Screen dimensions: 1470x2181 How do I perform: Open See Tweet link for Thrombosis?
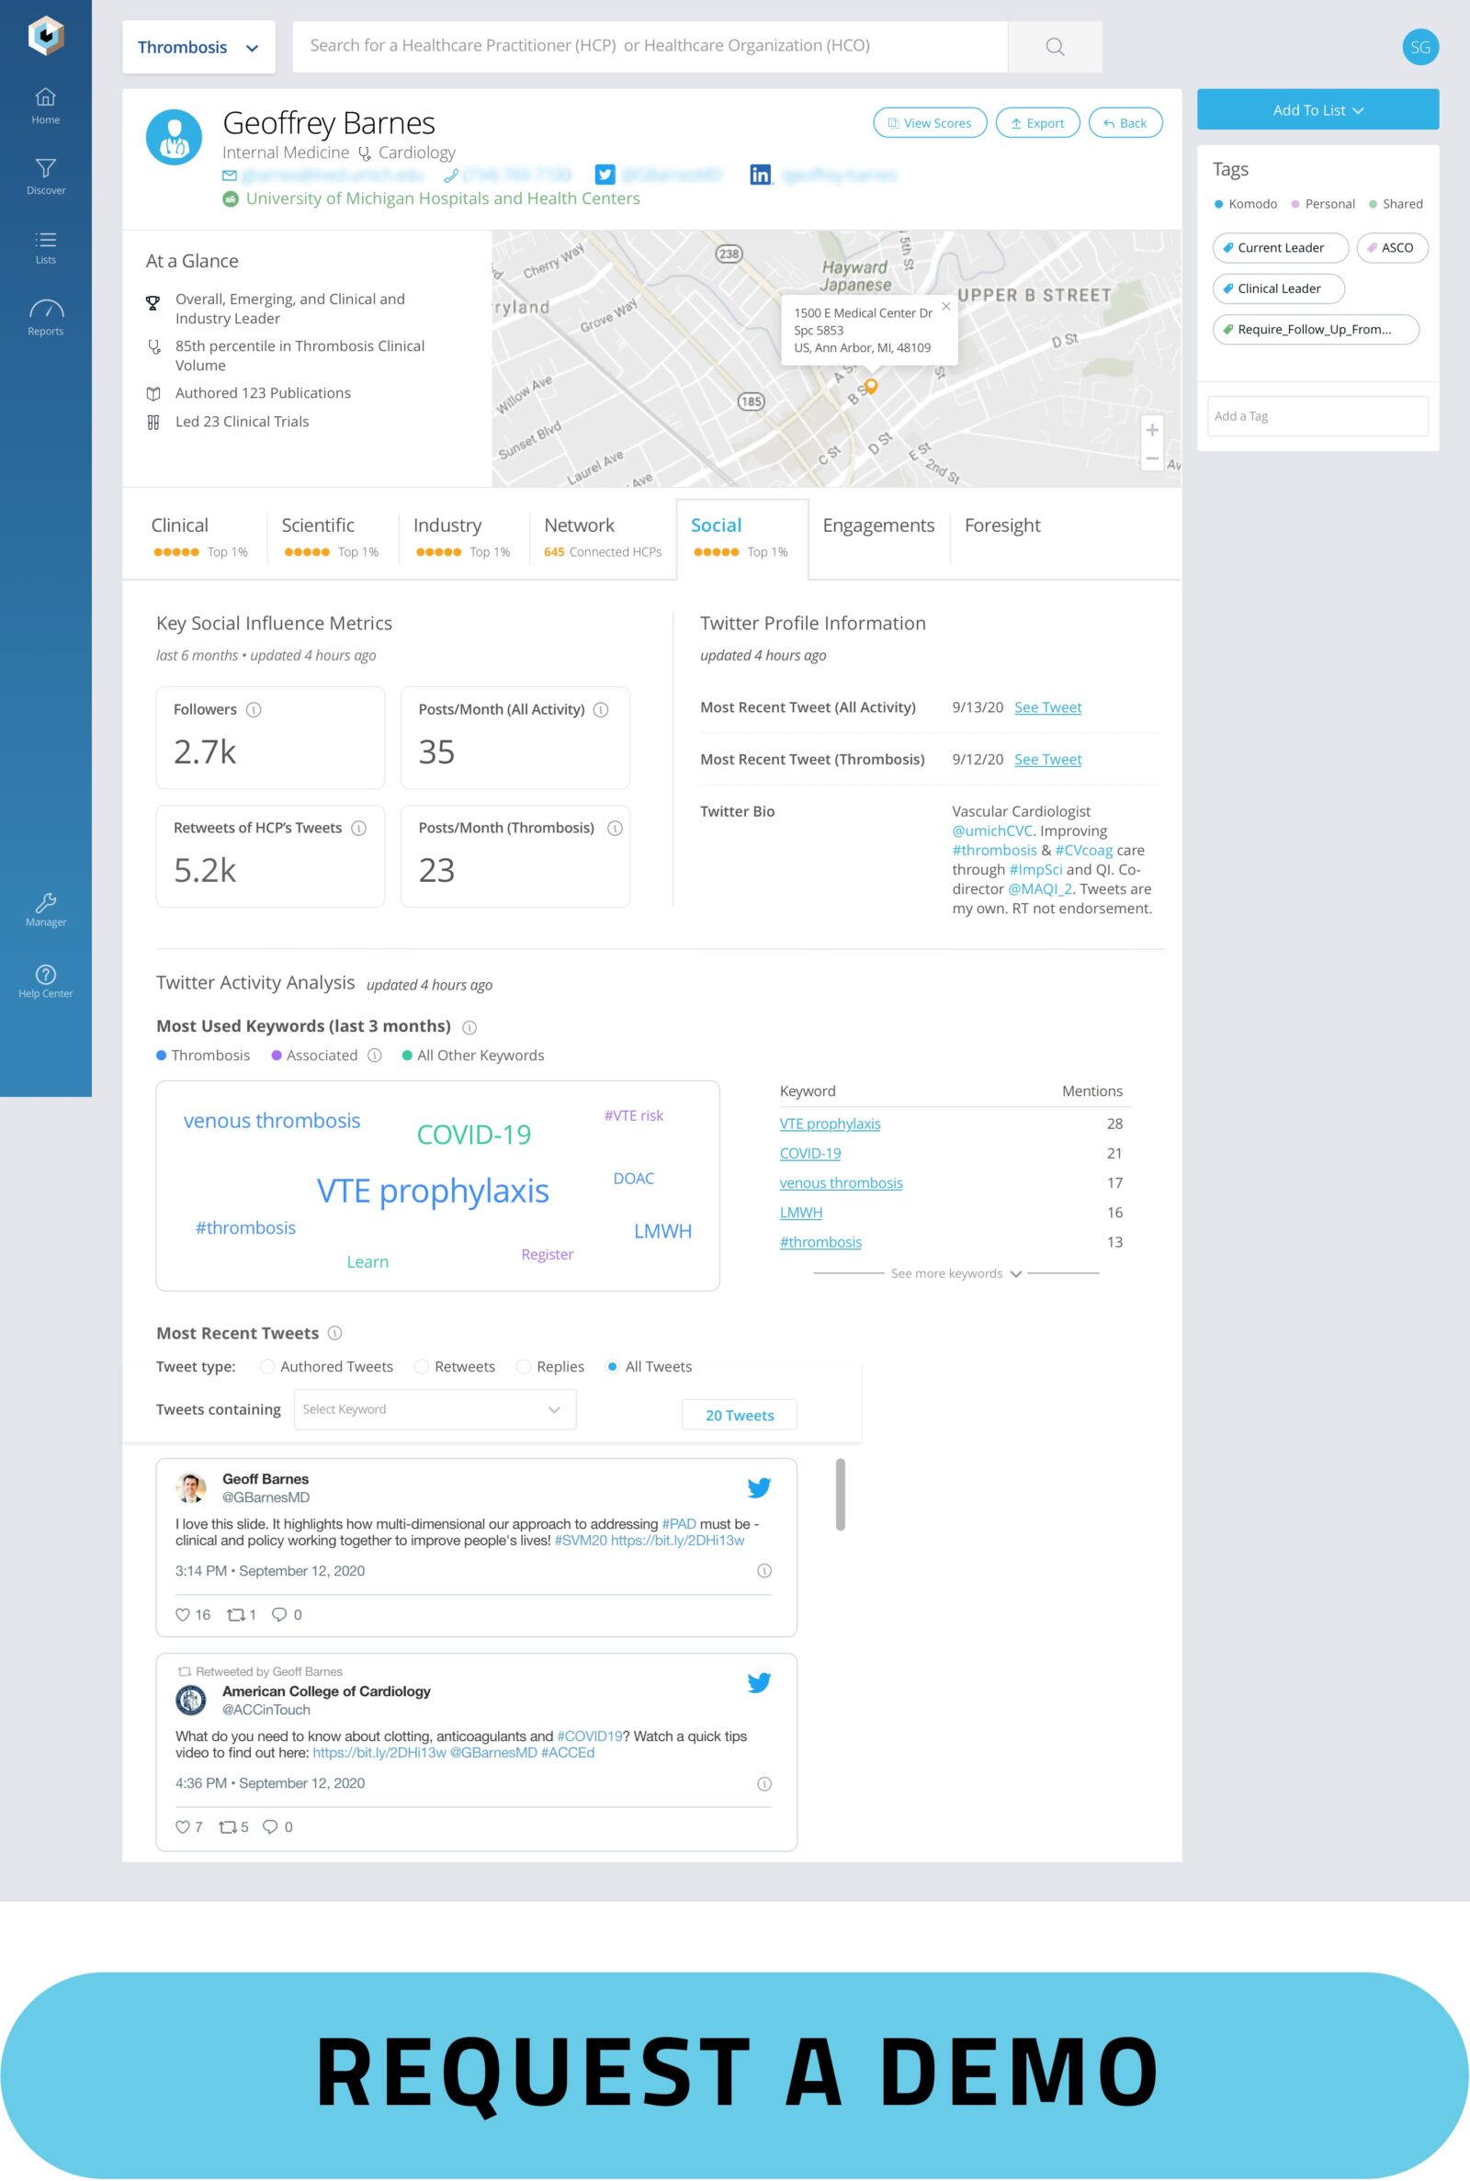pos(1047,759)
